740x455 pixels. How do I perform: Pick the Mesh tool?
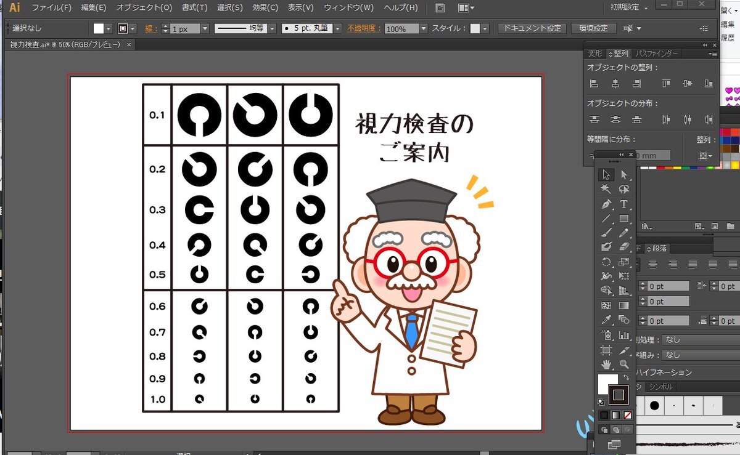pyautogui.click(x=607, y=305)
